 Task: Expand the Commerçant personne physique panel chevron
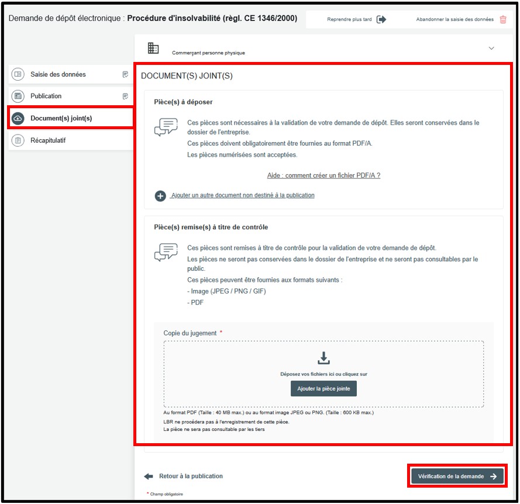pyautogui.click(x=491, y=48)
